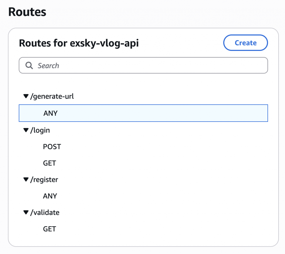285x254 pixels.
Task: Select the GET method under /validate
Action: click(x=50, y=229)
